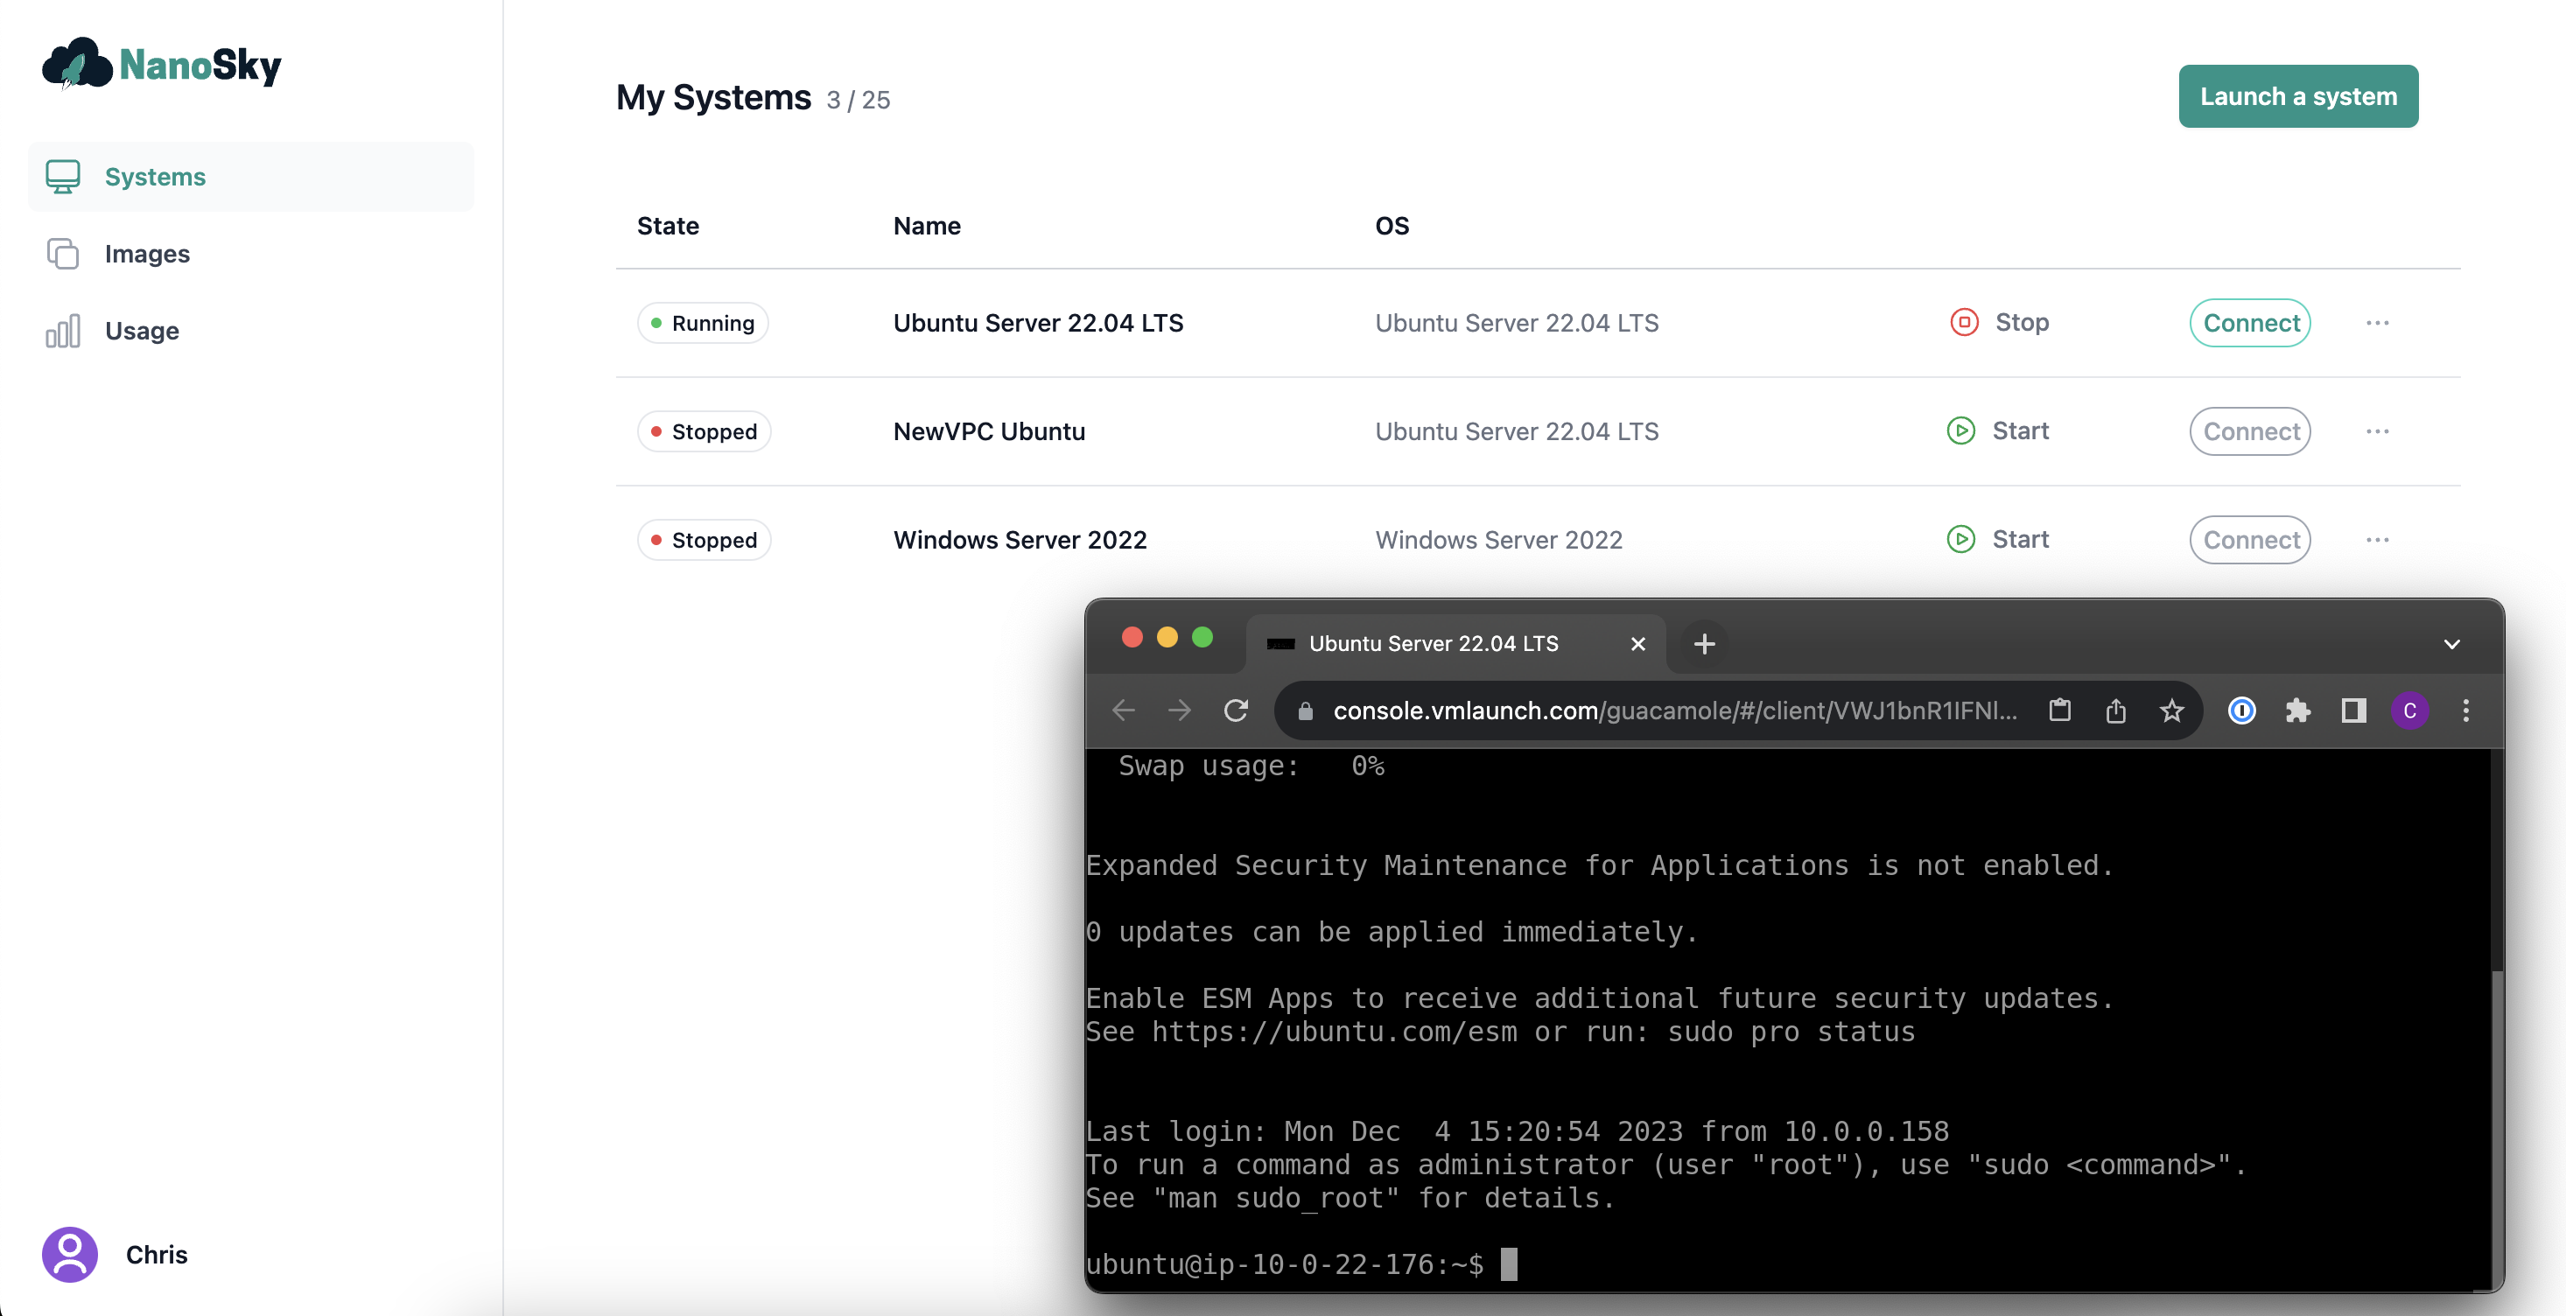Viewport: 2566px width, 1316px height.
Task: Open more options for Ubuntu Server 22.04 LTS row
Action: 2377,323
